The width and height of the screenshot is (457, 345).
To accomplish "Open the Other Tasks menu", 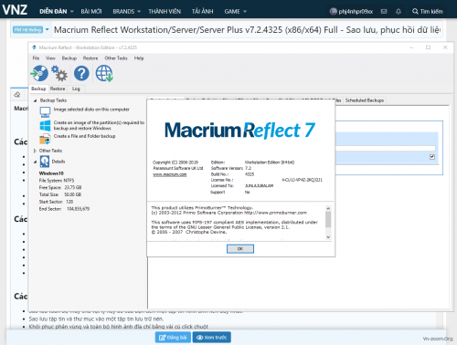I will [116, 58].
